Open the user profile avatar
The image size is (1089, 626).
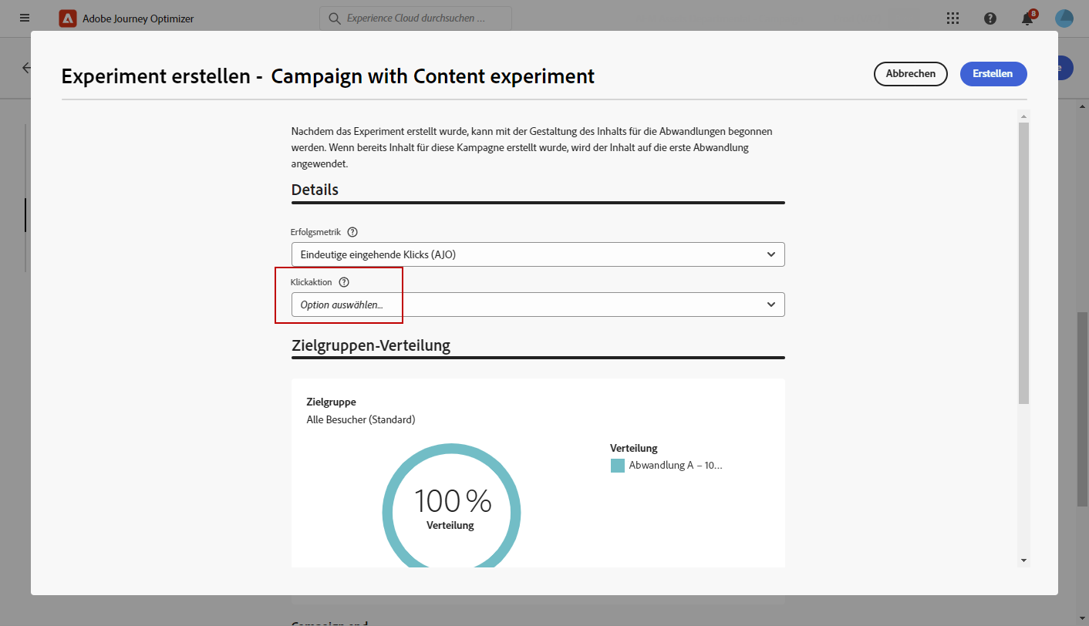point(1064,19)
